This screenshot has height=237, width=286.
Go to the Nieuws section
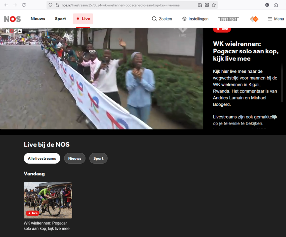pos(38,19)
